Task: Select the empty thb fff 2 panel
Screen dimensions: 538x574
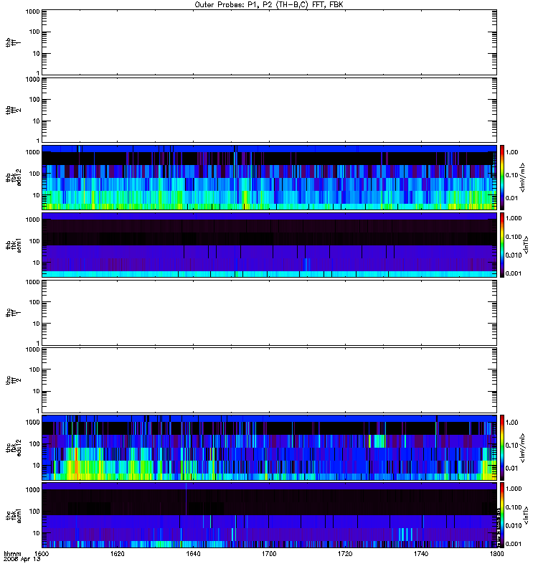Action: (270, 110)
